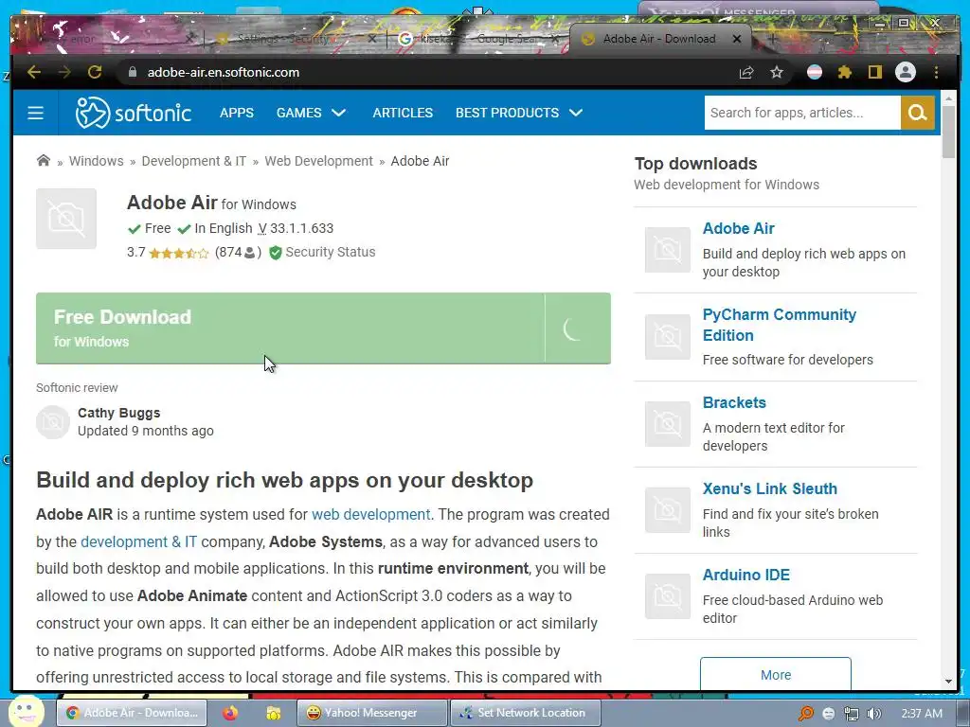Screen dimensions: 970x727
Task: Share this page via the share icon
Action: [x=746, y=72]
